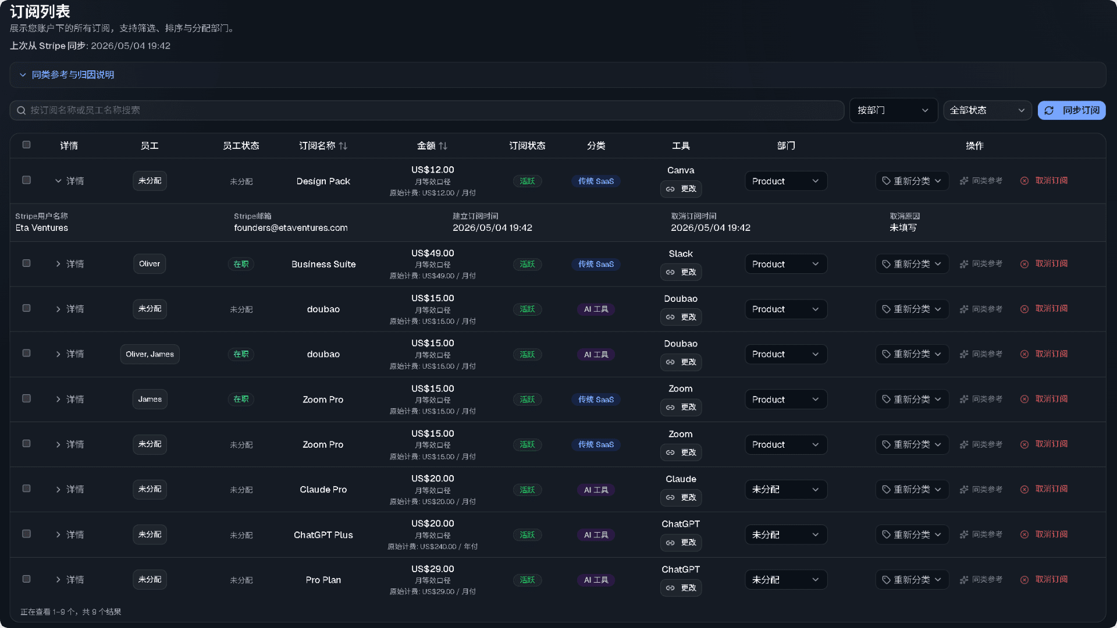Click the 员工状态 column header
1117x628 pixels.
[x=241, y=146]
